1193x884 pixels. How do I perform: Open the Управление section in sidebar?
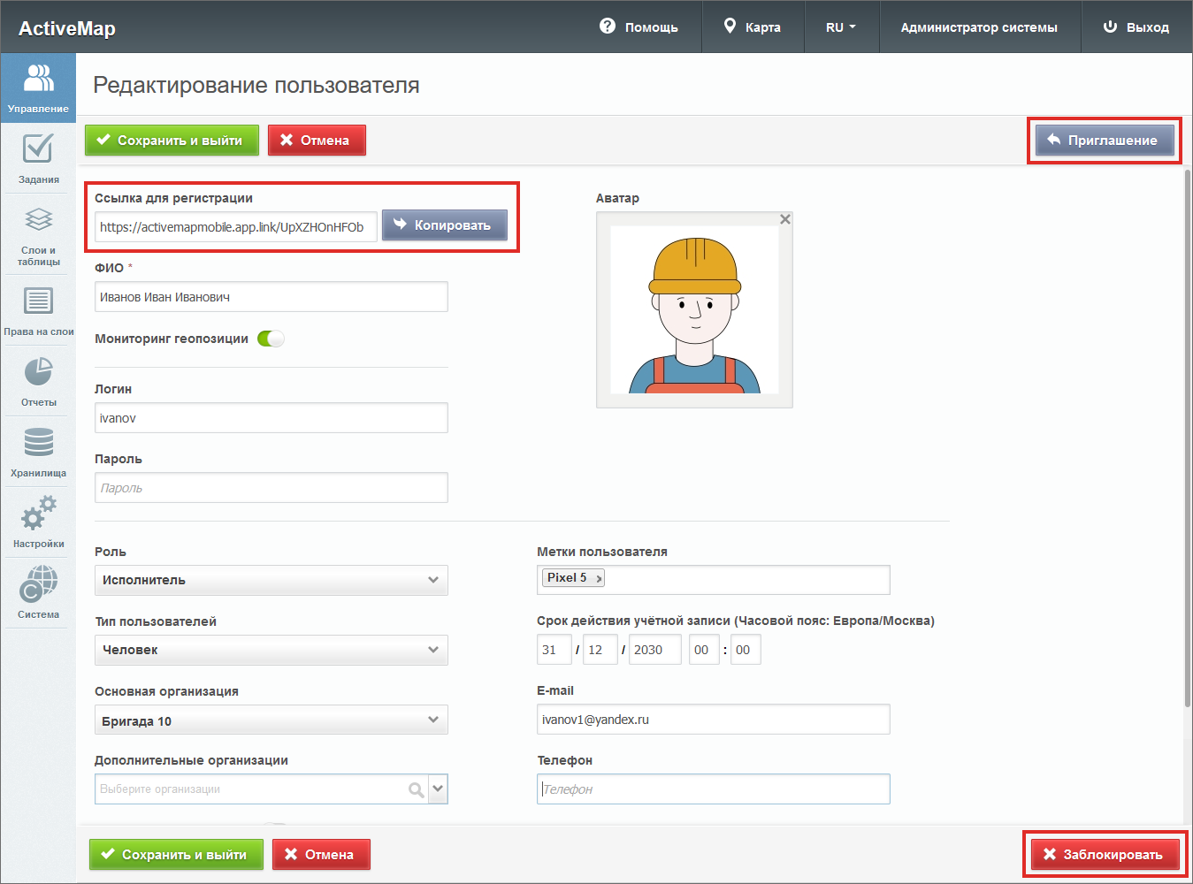coord(38,87)
